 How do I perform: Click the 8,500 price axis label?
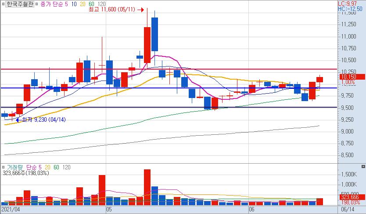click(x=347, y=155)
